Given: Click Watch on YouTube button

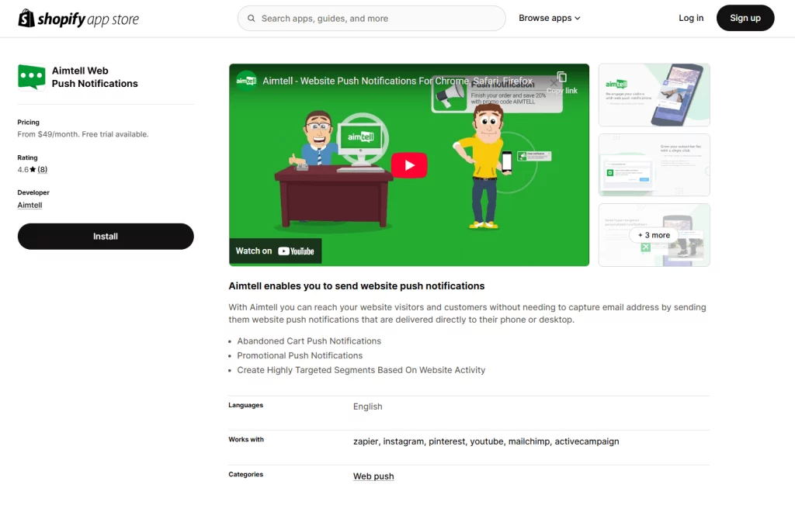Looking at the screenshot, I should click(276, 251).
